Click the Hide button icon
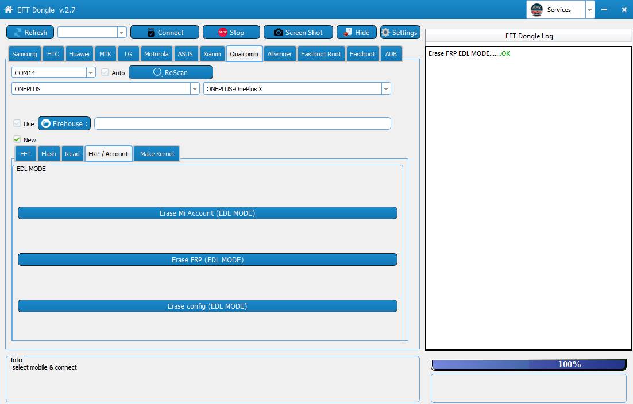633x404 pixels. coord(347,32)
